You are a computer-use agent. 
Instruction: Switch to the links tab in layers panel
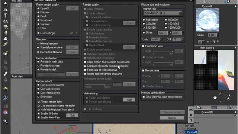pyautogui.click(x=230, y=108)
